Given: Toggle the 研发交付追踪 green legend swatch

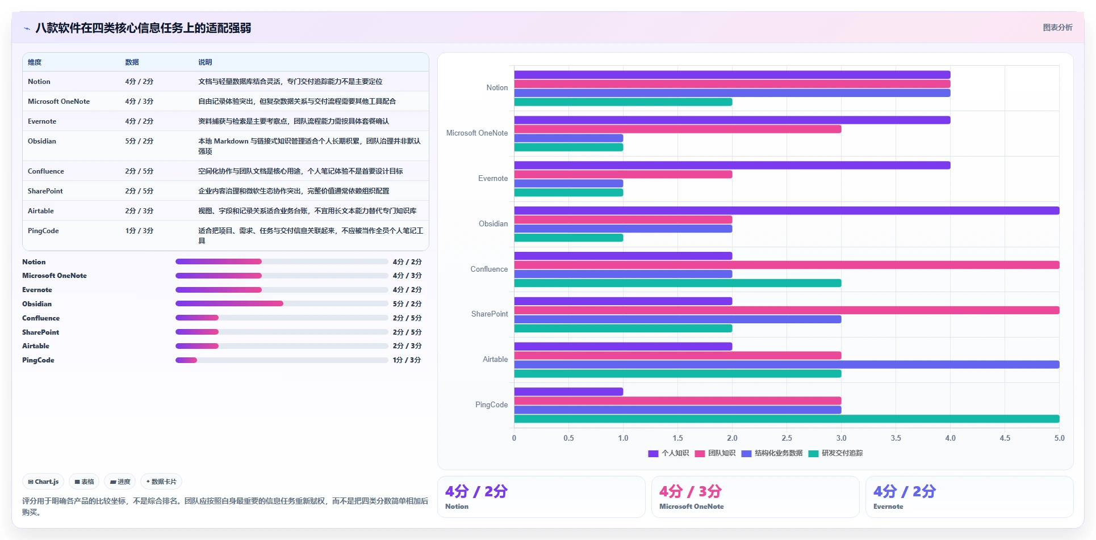Looking at the screenshot, I should click(813, 453).
